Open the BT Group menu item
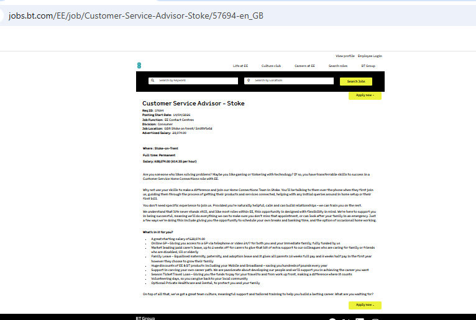 point(368,66)
